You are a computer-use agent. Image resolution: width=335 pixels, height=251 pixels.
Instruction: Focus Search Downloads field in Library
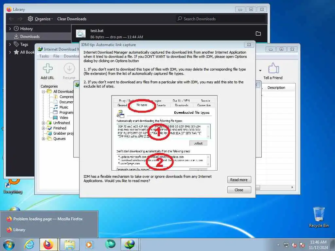(x=221, y=19)
